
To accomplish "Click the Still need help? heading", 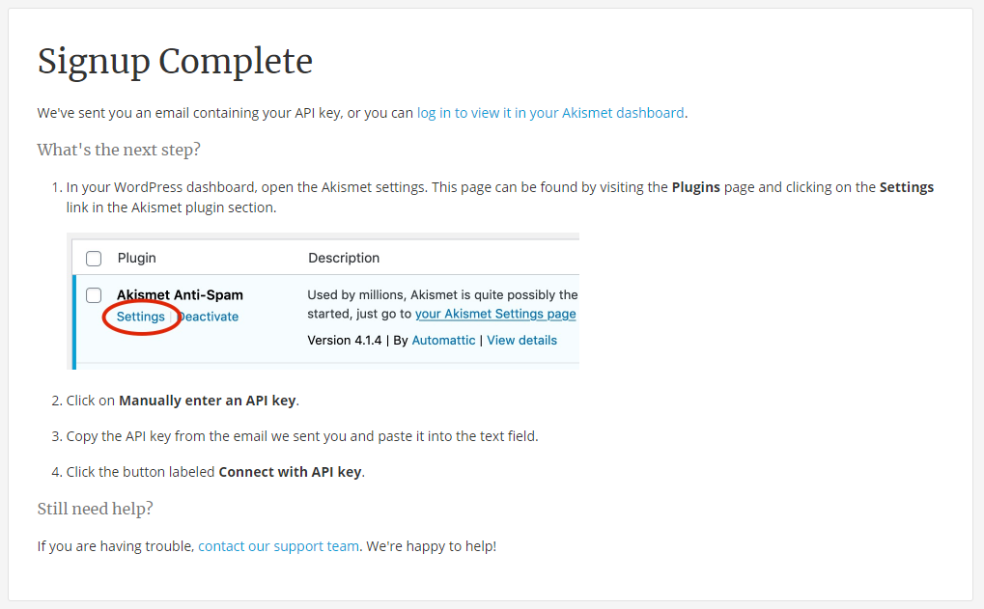I will [95, 509].
